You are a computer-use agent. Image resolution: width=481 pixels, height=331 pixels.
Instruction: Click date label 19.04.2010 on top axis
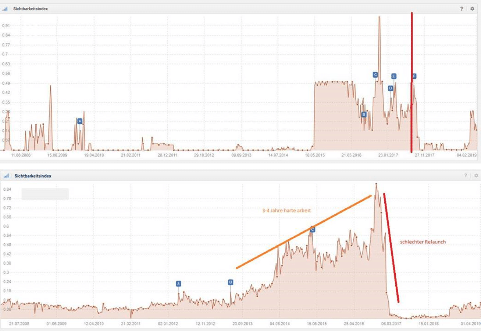coord(94,155)
